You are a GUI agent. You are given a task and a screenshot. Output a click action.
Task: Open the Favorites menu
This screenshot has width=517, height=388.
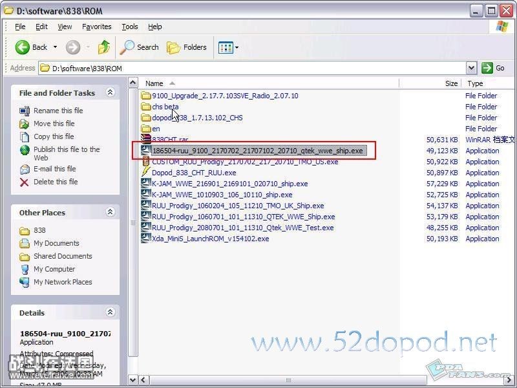tap(97, 27)
